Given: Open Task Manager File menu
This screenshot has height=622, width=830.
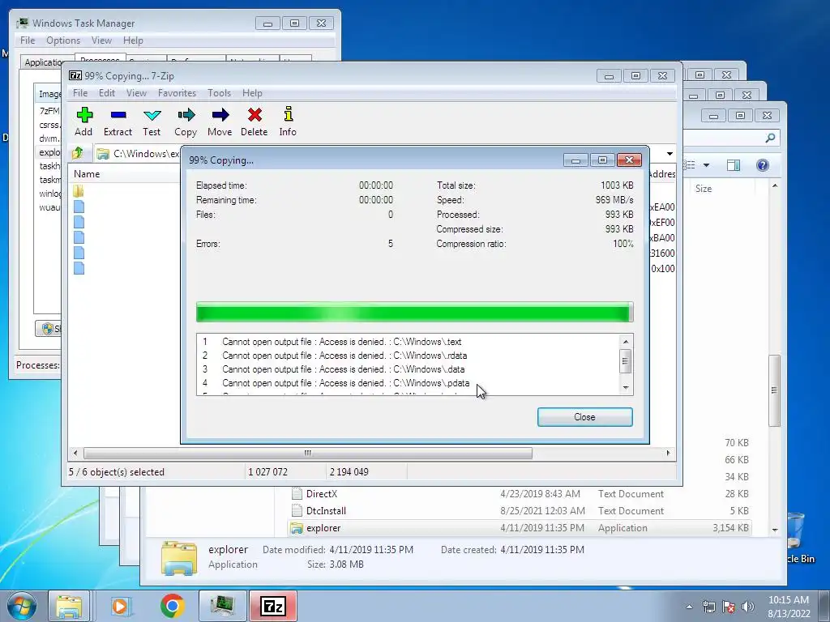Looking at the screenshot, I should (x=28, y=40).
